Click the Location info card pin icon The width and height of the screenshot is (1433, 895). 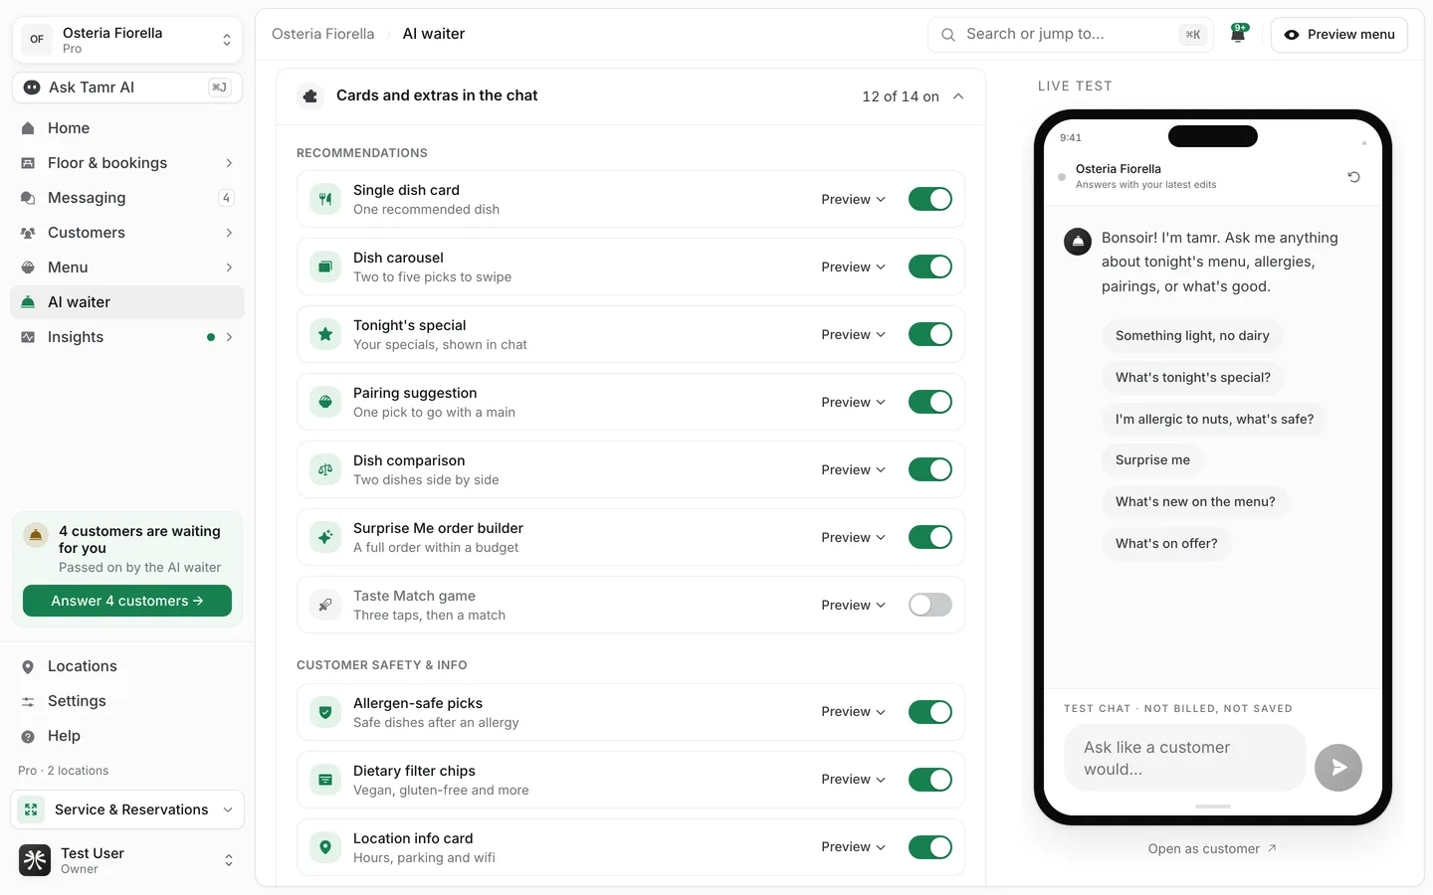(x=325, y=847)
